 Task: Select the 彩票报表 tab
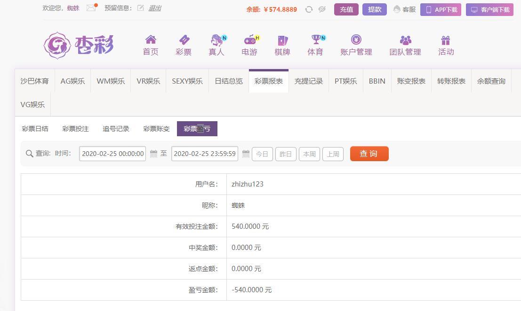tap(268, 81)
